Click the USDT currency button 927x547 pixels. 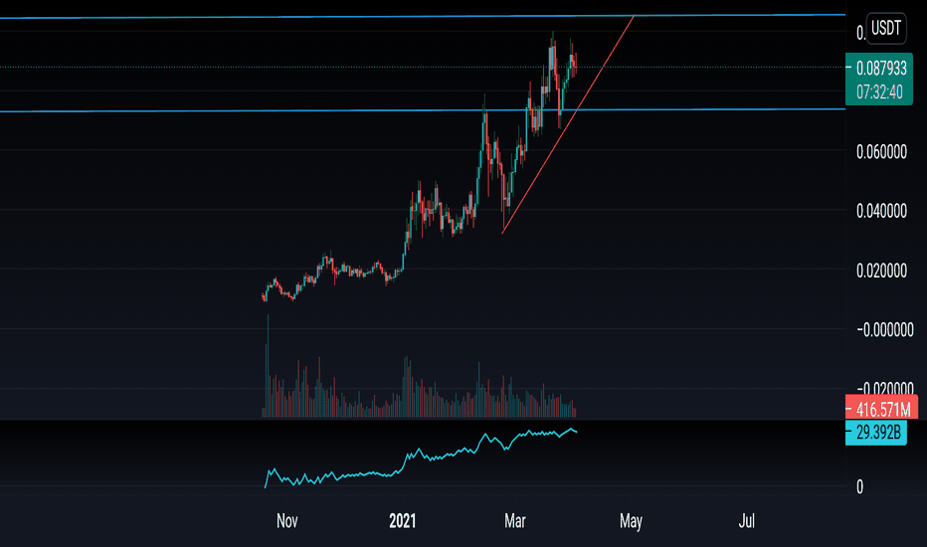click(x=885, y=29)
